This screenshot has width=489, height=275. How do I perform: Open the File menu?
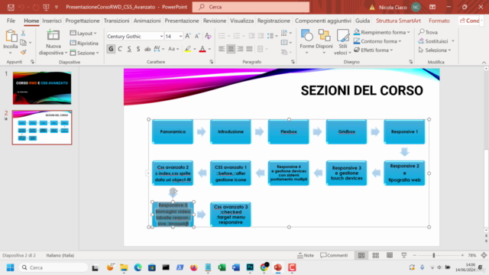point(11,21)
